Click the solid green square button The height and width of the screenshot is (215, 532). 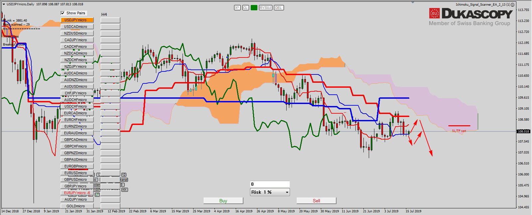[254, 8]
